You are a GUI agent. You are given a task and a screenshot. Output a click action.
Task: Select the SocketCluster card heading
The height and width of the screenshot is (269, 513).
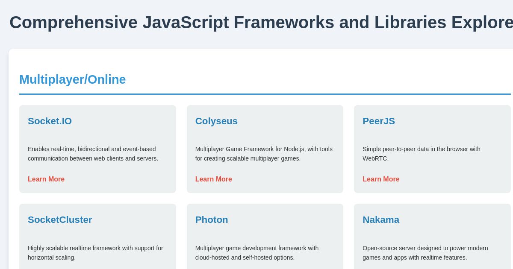point(60,220)
